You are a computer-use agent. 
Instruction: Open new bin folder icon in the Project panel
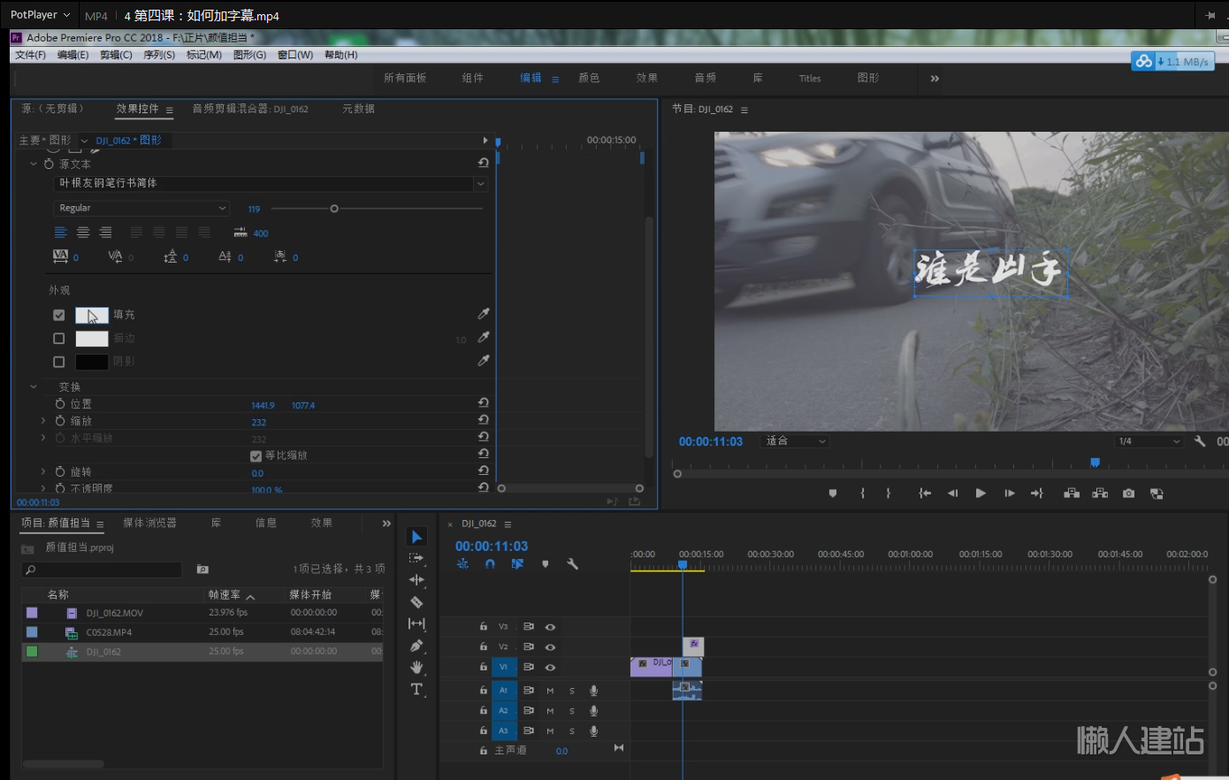(x=202, y=570)
